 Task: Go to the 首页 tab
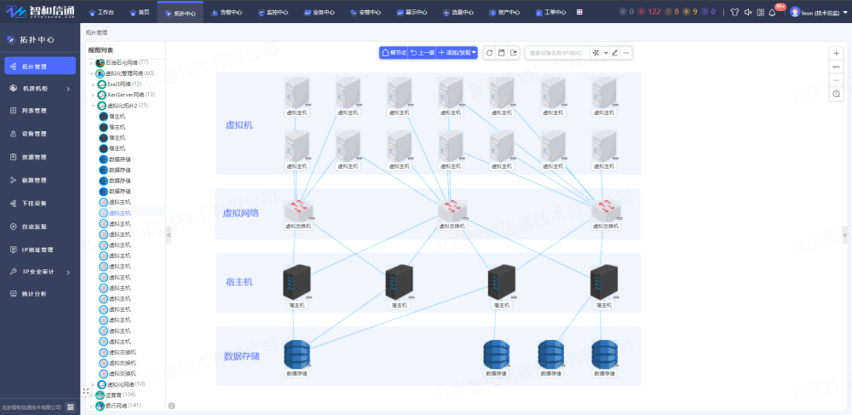click(x=140, y=12)
